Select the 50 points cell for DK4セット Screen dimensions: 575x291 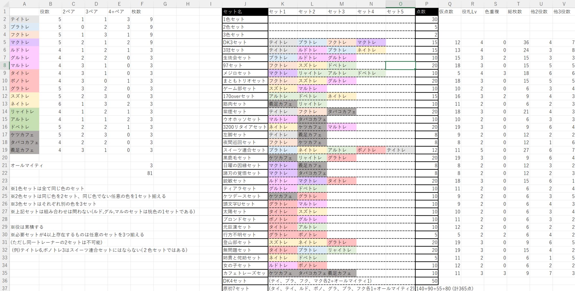coord(427,281)
